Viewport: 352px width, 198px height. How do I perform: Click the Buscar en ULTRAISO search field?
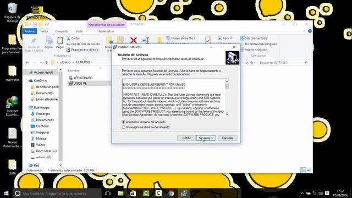[283, 63]
